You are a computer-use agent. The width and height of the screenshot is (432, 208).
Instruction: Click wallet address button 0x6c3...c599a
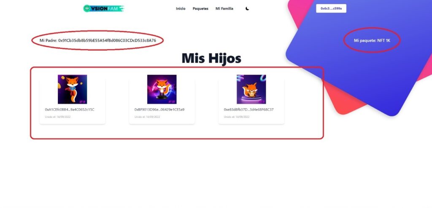331,8
